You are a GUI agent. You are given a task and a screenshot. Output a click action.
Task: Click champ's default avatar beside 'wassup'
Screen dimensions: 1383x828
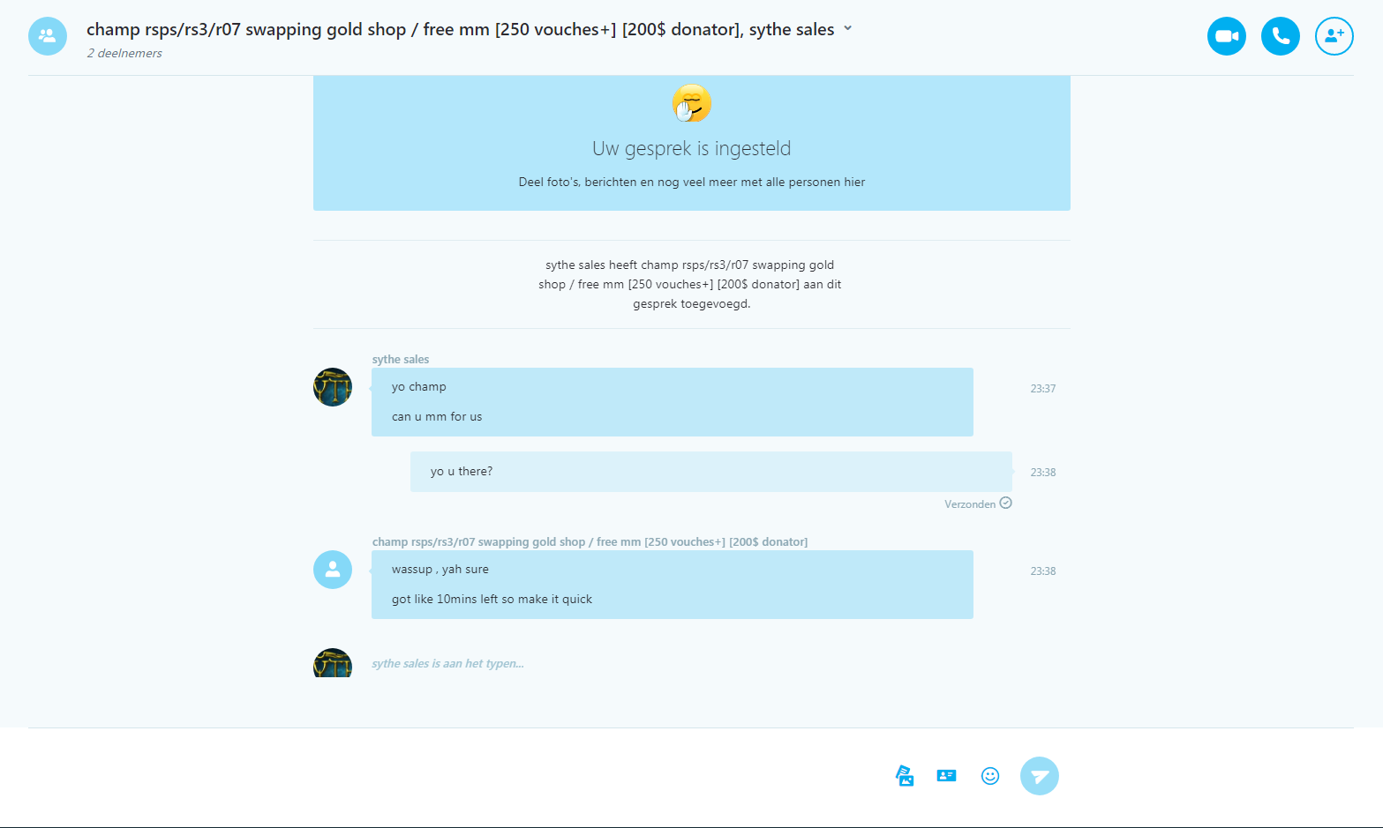(x=333, y=570)
